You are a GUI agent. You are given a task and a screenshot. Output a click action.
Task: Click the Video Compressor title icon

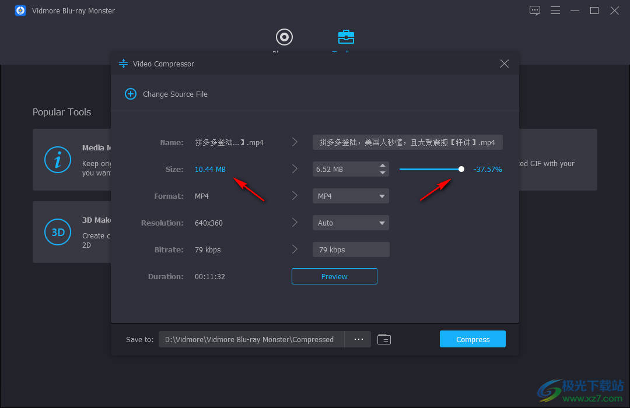tap(123, 64)
